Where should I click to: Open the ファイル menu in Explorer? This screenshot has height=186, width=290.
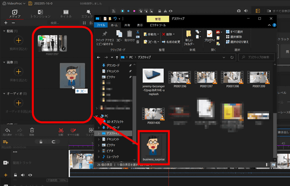[101, 25]
